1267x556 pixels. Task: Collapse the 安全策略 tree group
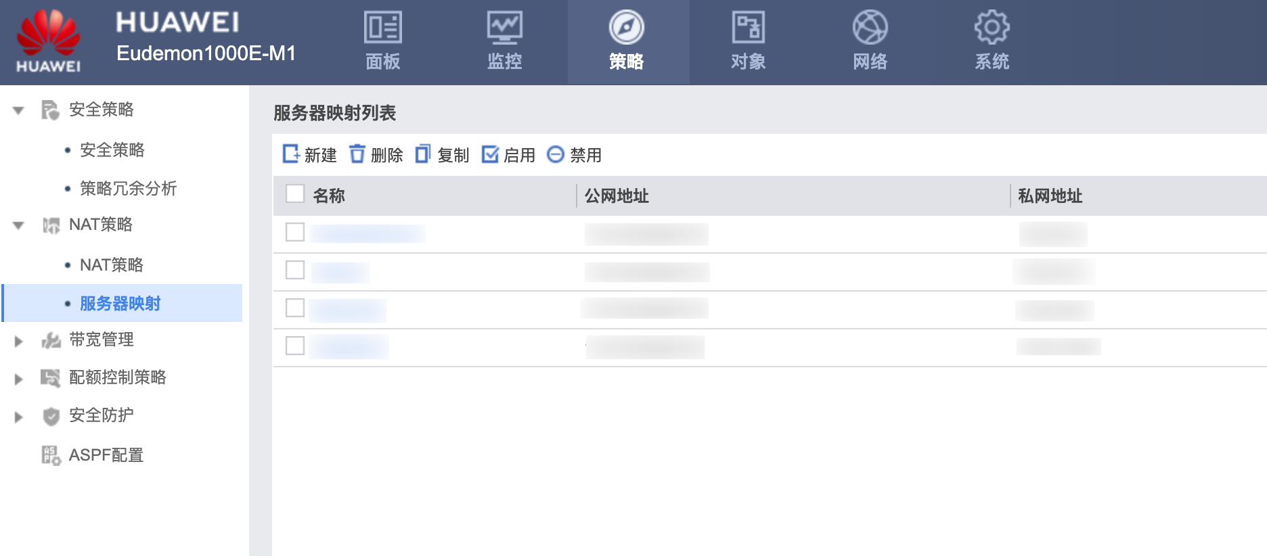pyautogui.click(x=18, y=110)
